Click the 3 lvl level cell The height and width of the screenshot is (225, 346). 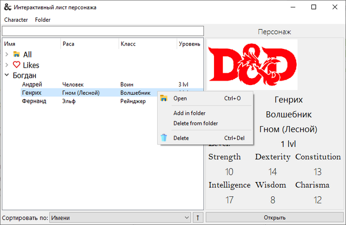pos(183,85)
